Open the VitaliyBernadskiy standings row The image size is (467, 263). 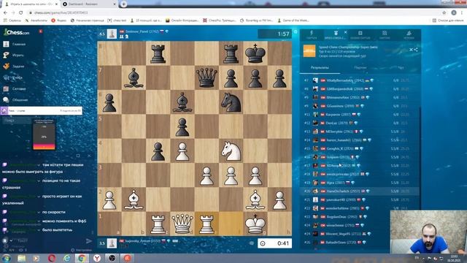point(360,80)
